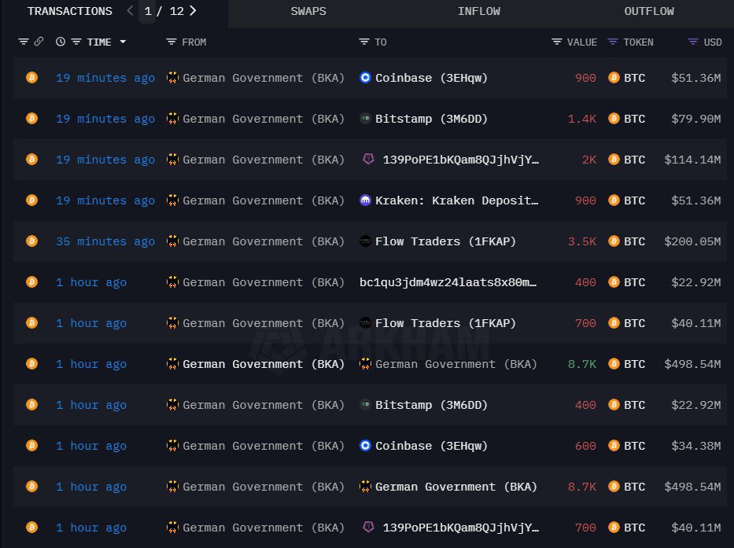The width and height of the screenshot is (734, 548).
Task: Click purple tag icon in $40.11M last row
Action: [368, 527]
